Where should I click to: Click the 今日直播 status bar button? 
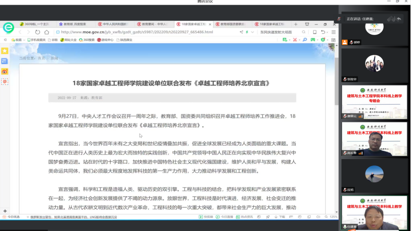point(224,217)
